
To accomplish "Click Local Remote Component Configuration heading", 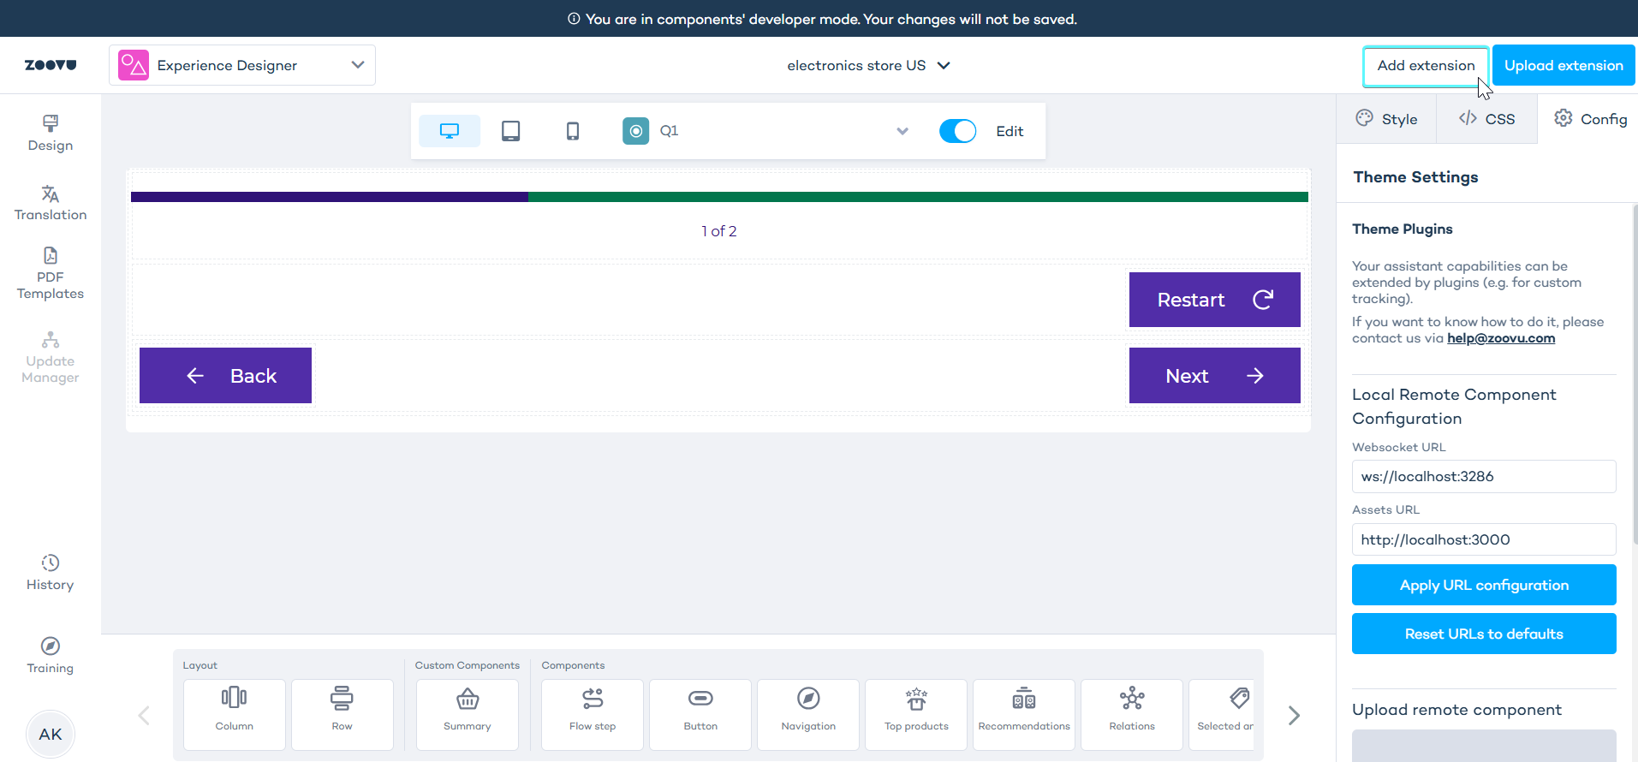I will coord(1454,407).
